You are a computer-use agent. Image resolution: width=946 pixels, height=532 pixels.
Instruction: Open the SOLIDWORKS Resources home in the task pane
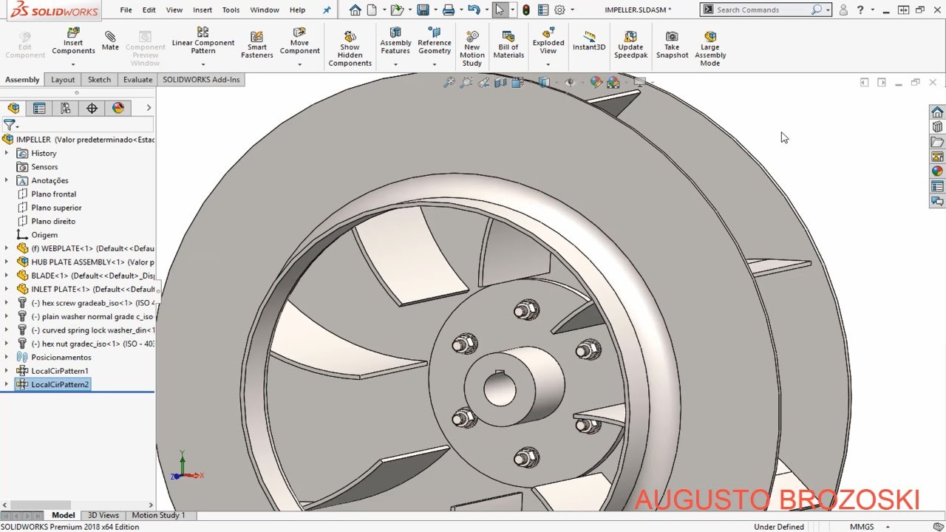click(937, 112)
